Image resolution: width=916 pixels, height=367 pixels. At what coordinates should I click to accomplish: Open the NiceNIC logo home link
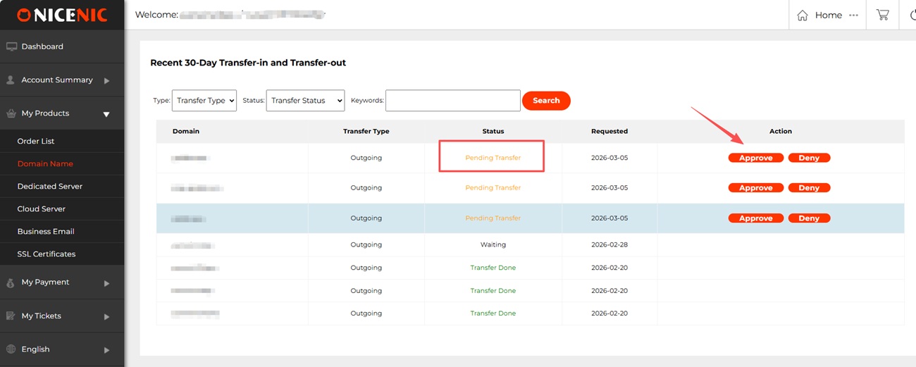pyautogui.click(x=62, y=15)
